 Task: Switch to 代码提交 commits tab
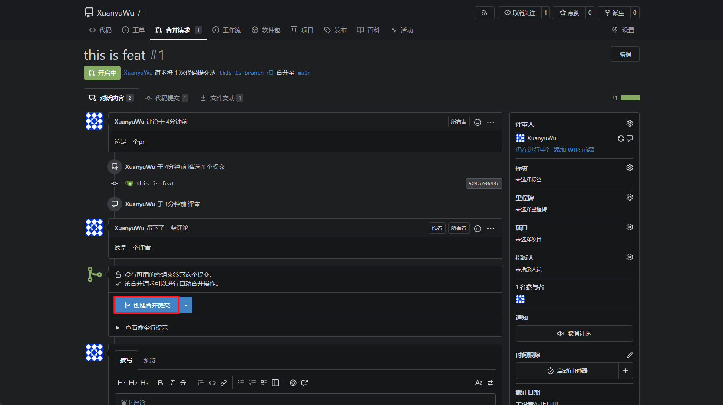(x=167, y=98)
